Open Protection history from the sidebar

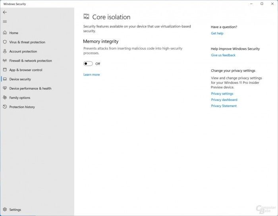point(22,107)
